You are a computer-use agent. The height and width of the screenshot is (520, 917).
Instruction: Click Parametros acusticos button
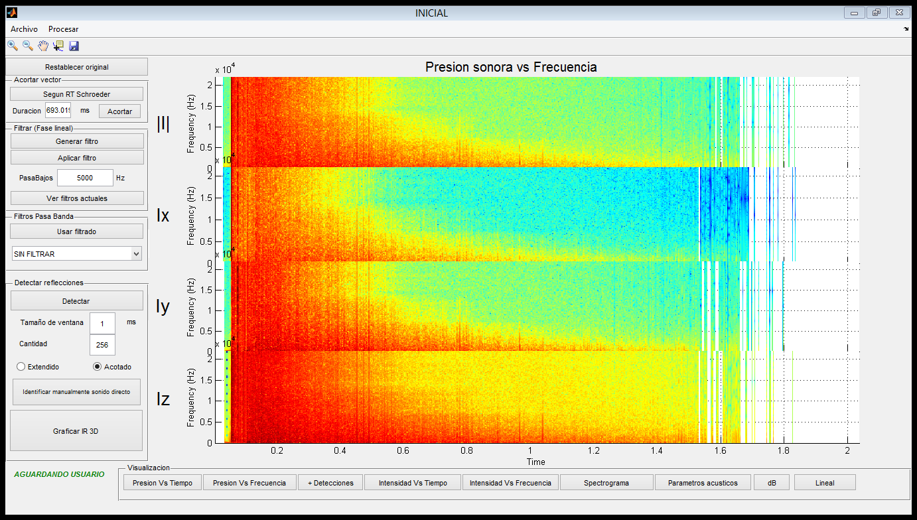703,483
